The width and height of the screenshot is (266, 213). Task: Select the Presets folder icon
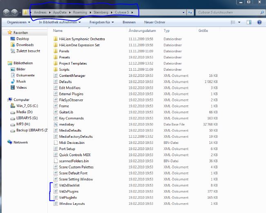tap(56, 57)
